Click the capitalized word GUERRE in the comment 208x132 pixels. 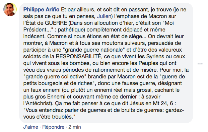tap(56, 23)
